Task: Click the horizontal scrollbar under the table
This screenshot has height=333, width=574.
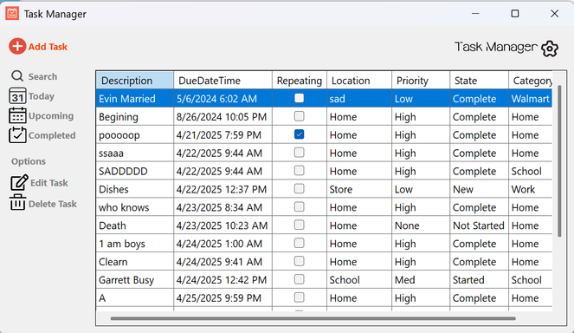Action: 313,318
